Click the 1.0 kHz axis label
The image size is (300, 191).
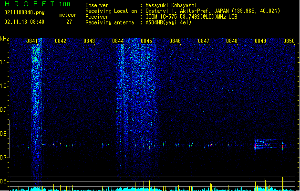pyautogui.click(x=4, y=86)
